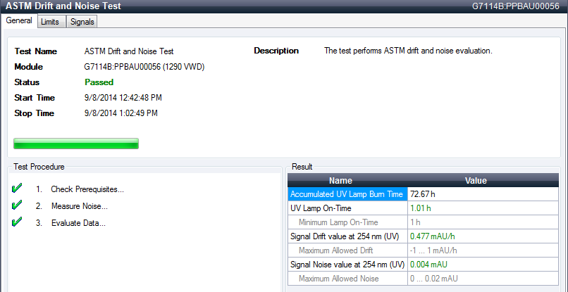Image resolution: width=568 pixels, height=292 pixels.
Task: Select Signal Noise value at 254 nm row
Action: coord(347,265)
